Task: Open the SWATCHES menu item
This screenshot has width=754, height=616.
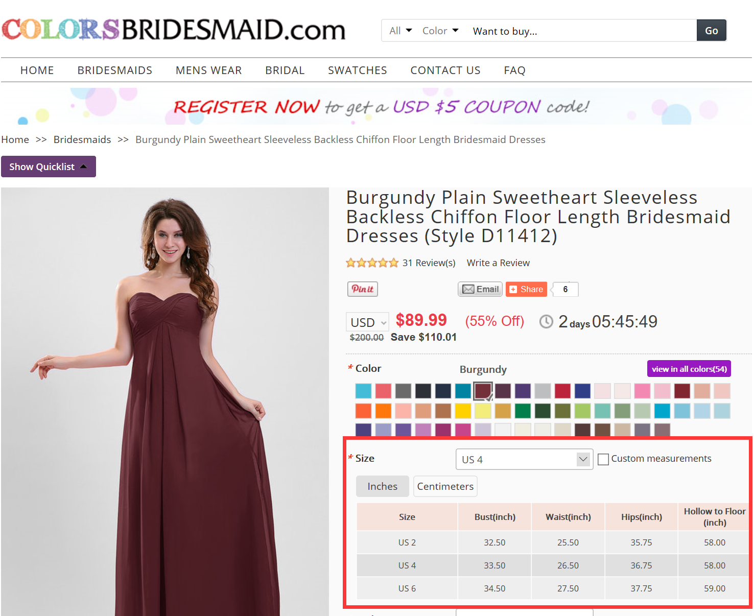Action: 358,70
